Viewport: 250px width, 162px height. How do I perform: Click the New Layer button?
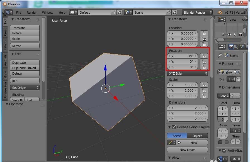tap(187, 149)
